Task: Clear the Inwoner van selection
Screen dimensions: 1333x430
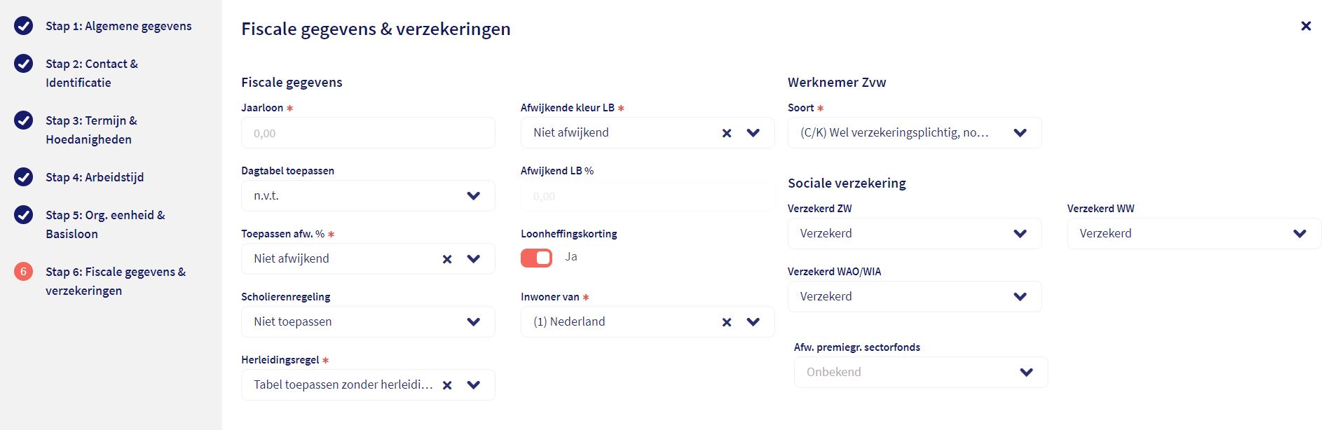Action: [x=727, y=322]
